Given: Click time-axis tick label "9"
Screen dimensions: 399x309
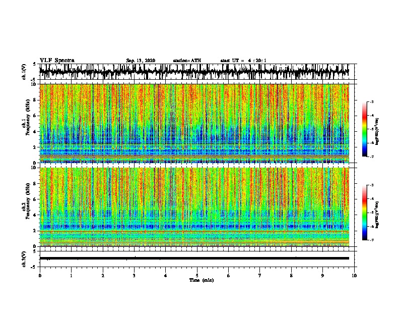Looking at the screenshot, I should [x=322, y=275].
